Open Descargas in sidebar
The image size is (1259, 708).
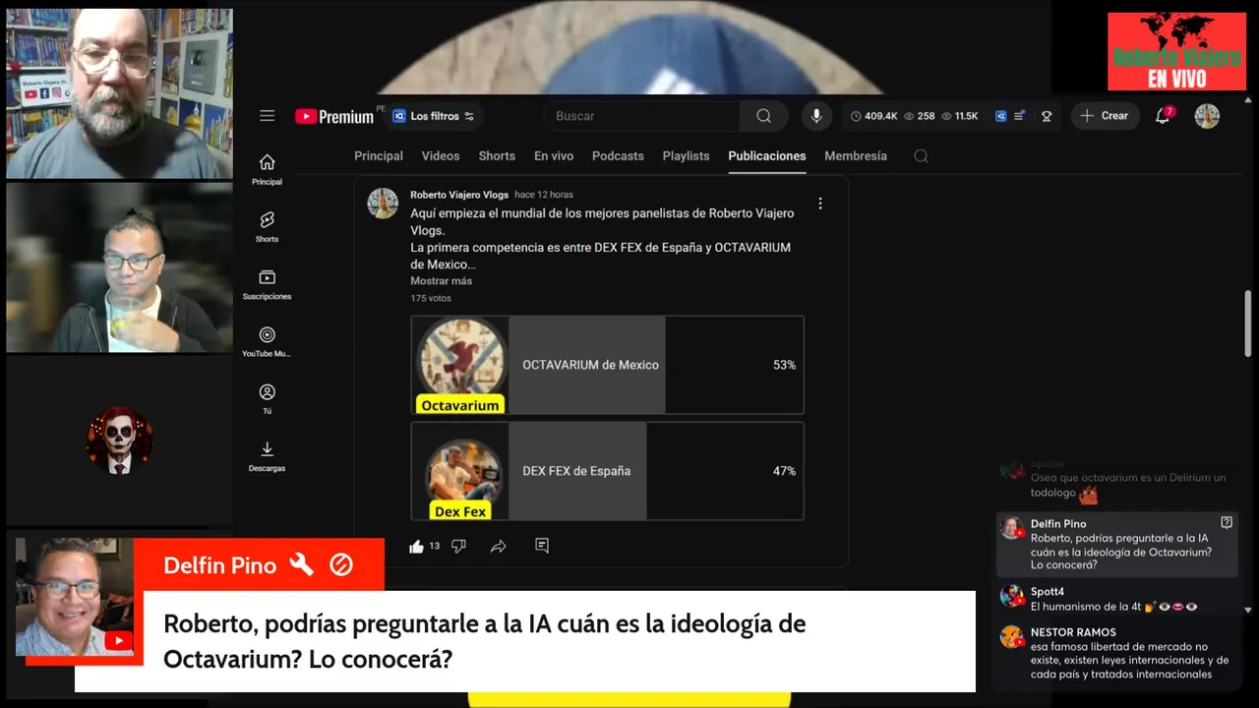click(x=267, y=456)
